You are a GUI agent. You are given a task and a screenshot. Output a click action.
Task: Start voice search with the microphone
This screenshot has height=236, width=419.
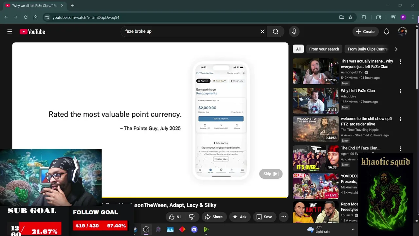pyautogui.click(x=294, y=31)
